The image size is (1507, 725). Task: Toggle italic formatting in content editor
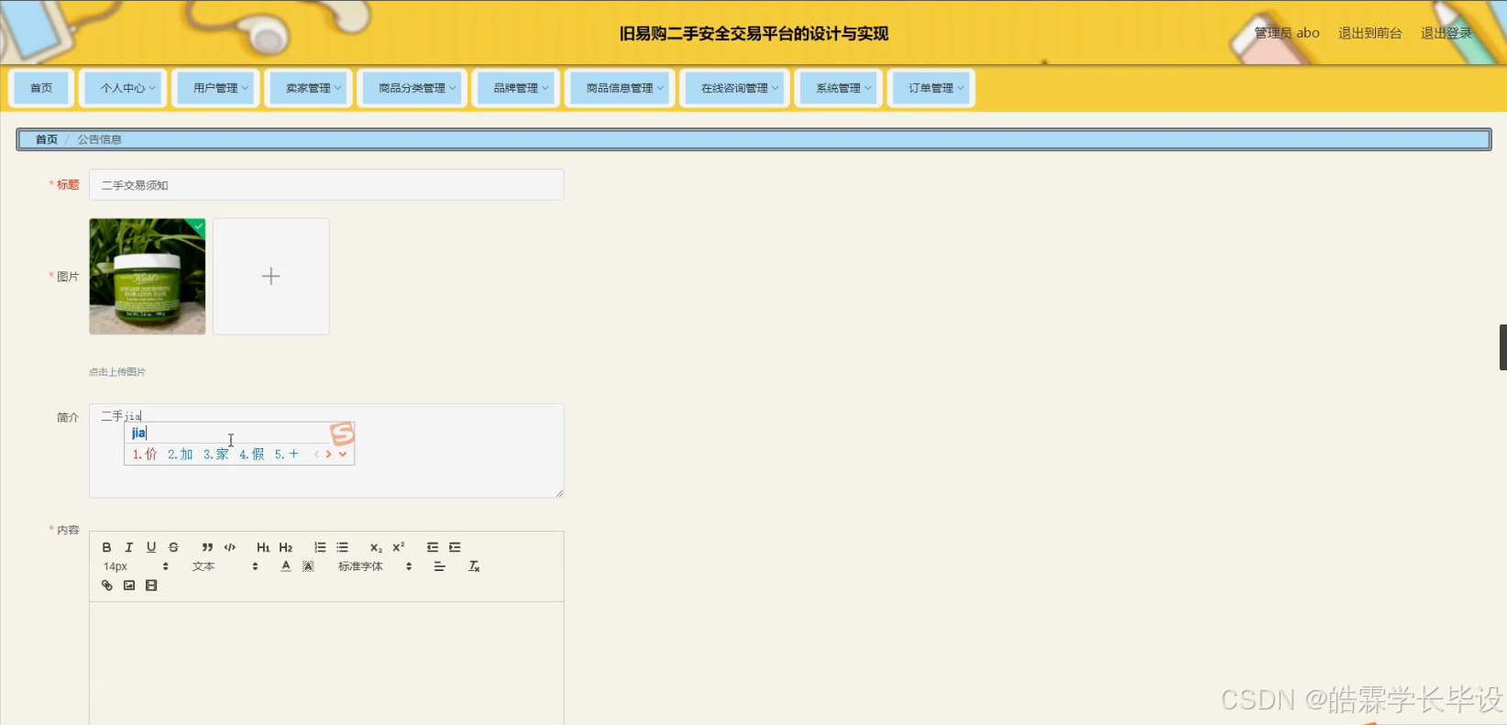tap(128, 547)
